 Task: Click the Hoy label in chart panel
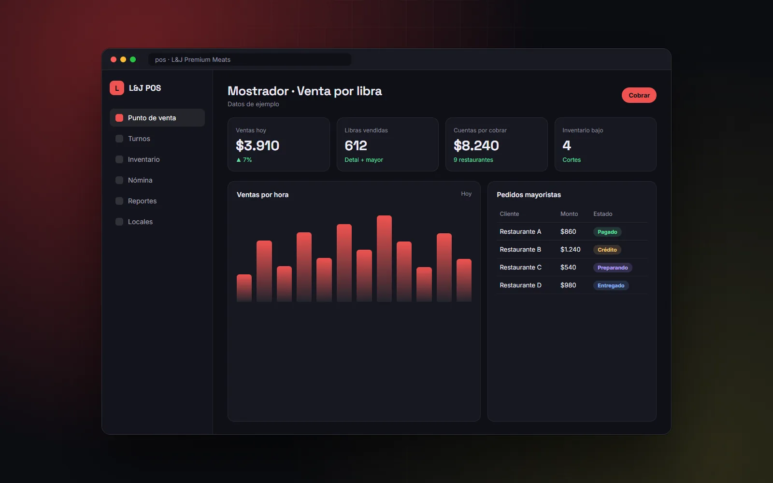(466, 194)
